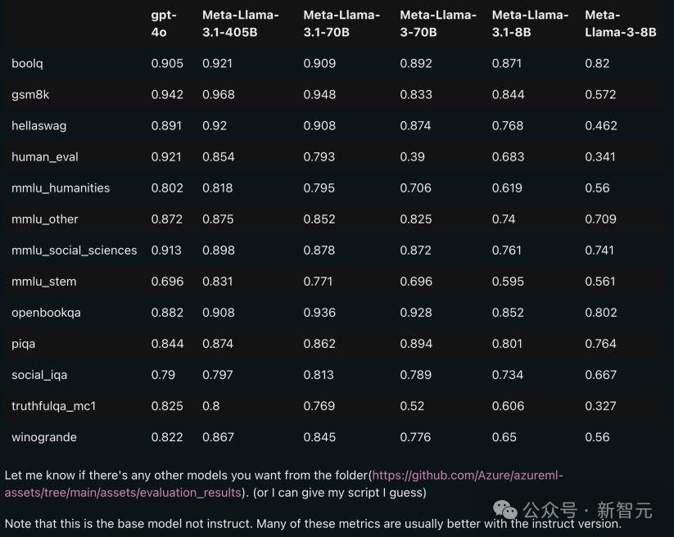
Task: Select the gsm8k row label
Action: tap(30, 94)
